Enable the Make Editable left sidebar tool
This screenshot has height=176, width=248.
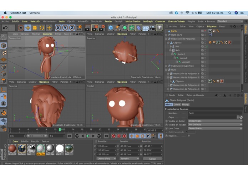pyautogui.click(x=4, y=37)
